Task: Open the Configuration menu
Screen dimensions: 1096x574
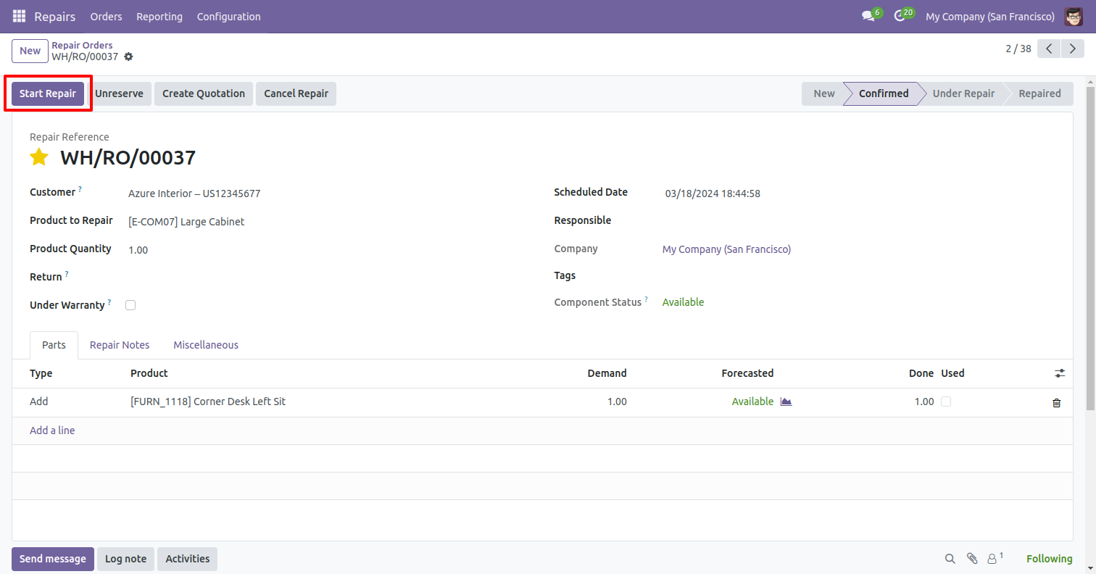Action: click(x=228, y=16)
